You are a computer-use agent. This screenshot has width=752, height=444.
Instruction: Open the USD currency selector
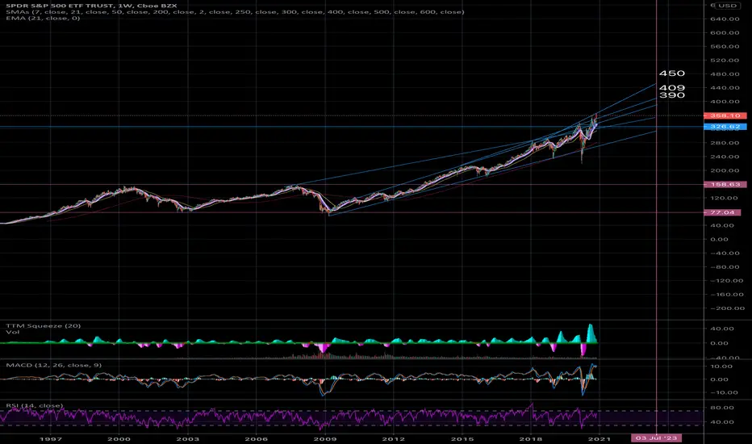pos(727,6)
